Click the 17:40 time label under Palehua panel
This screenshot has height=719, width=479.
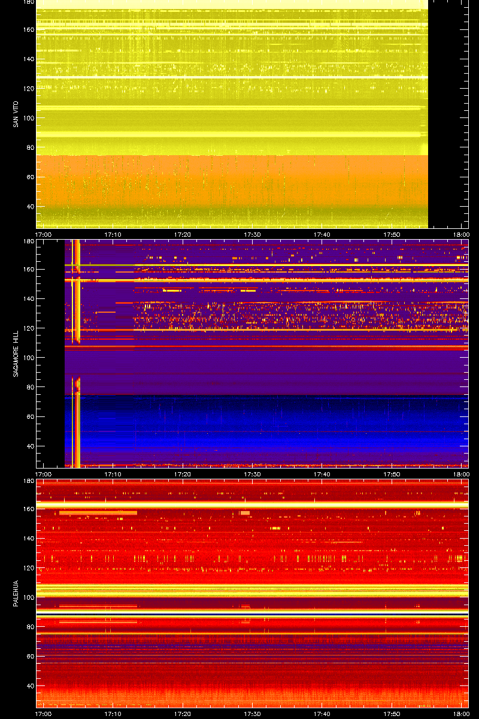point(322,714)
